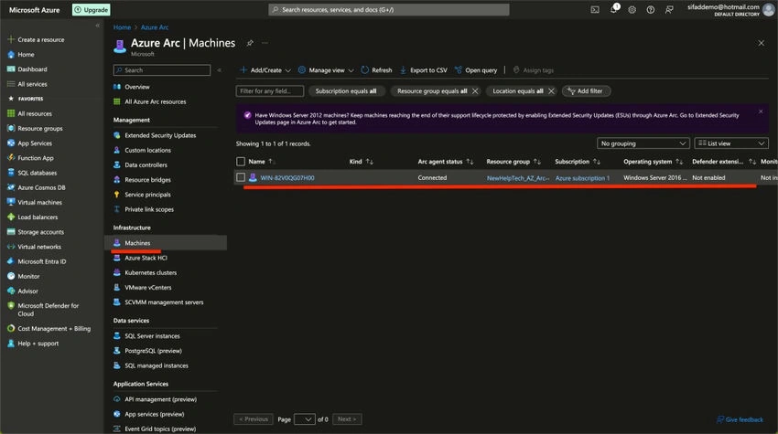The height and width of the screenshot is (434, 778).
Task: Open Custom locations
Action: pos(147,150)
